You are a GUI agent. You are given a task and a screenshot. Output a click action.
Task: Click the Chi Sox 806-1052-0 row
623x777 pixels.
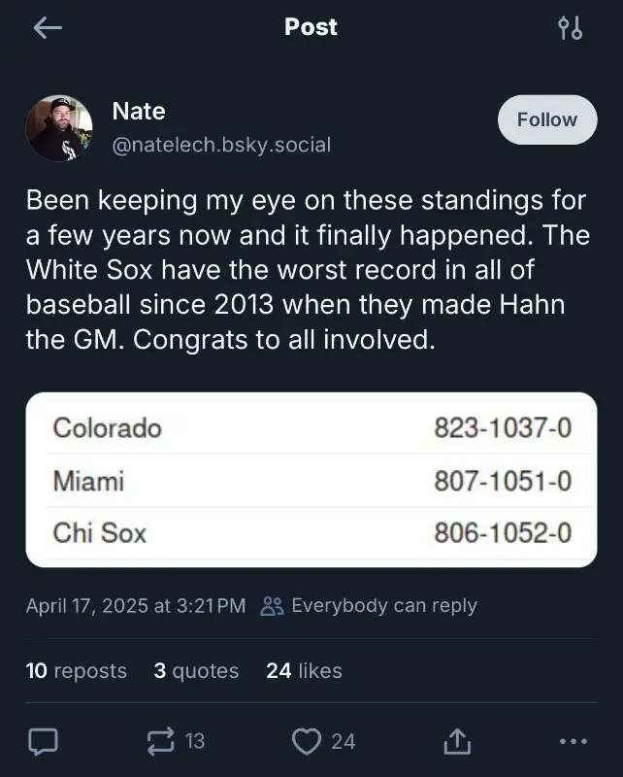pos(311,533)
